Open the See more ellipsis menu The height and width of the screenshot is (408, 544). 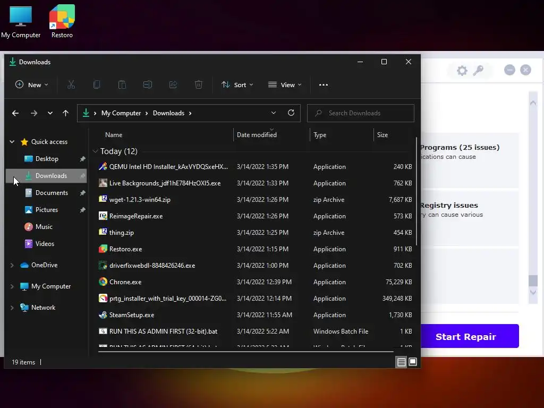coord(324,84)
